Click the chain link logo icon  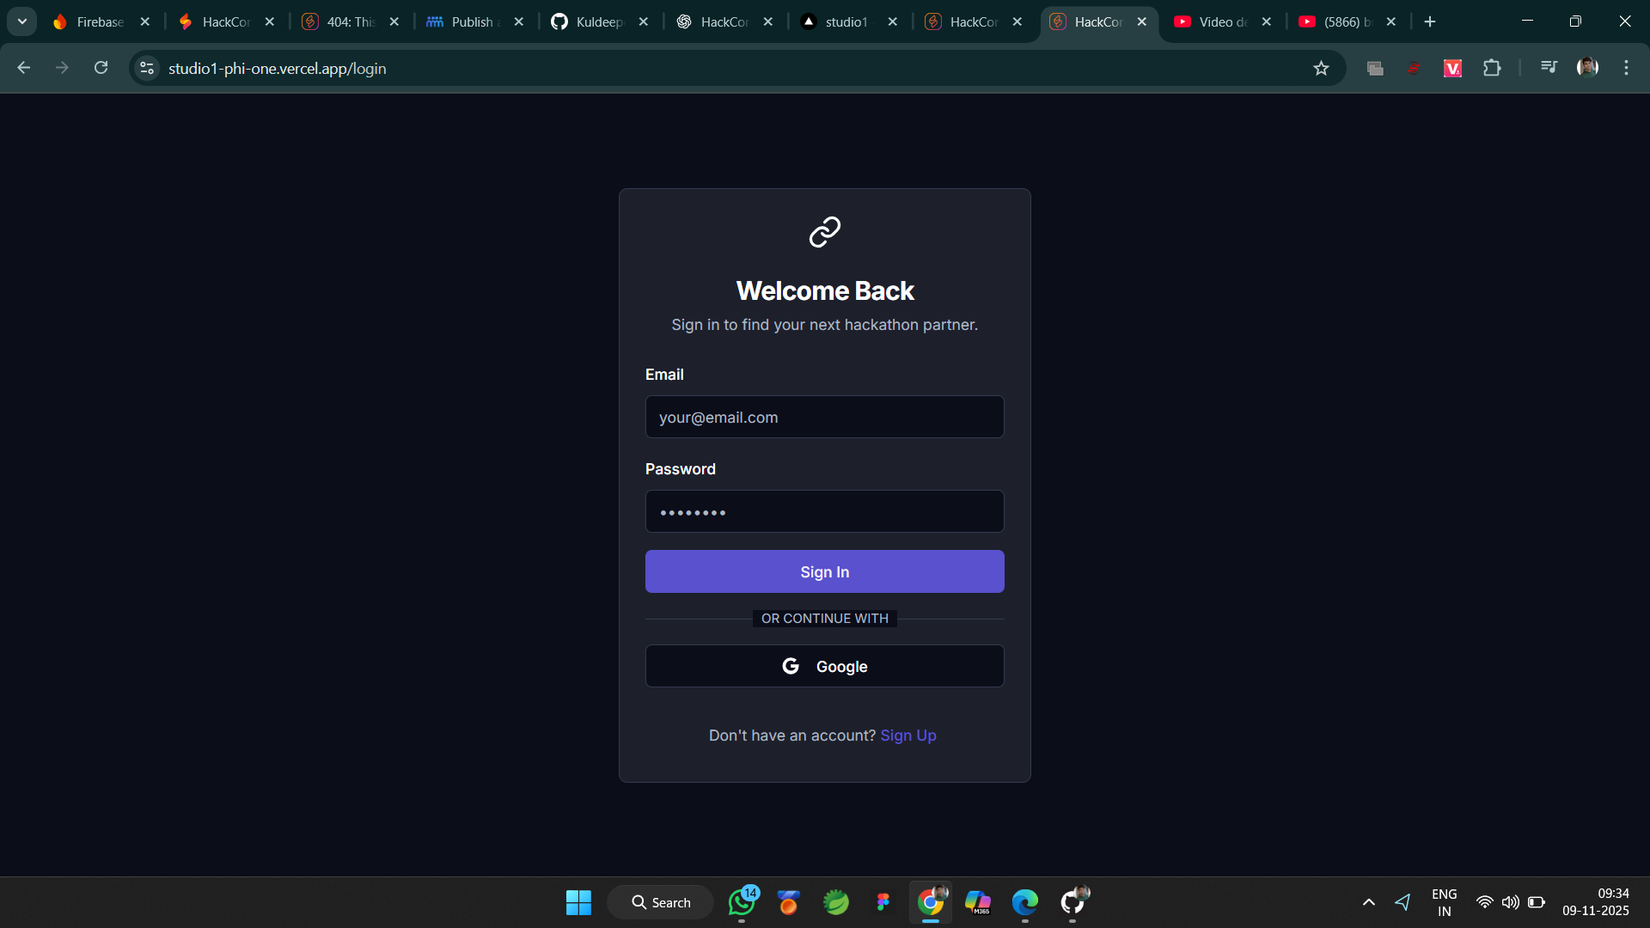(x=824, y=231)
